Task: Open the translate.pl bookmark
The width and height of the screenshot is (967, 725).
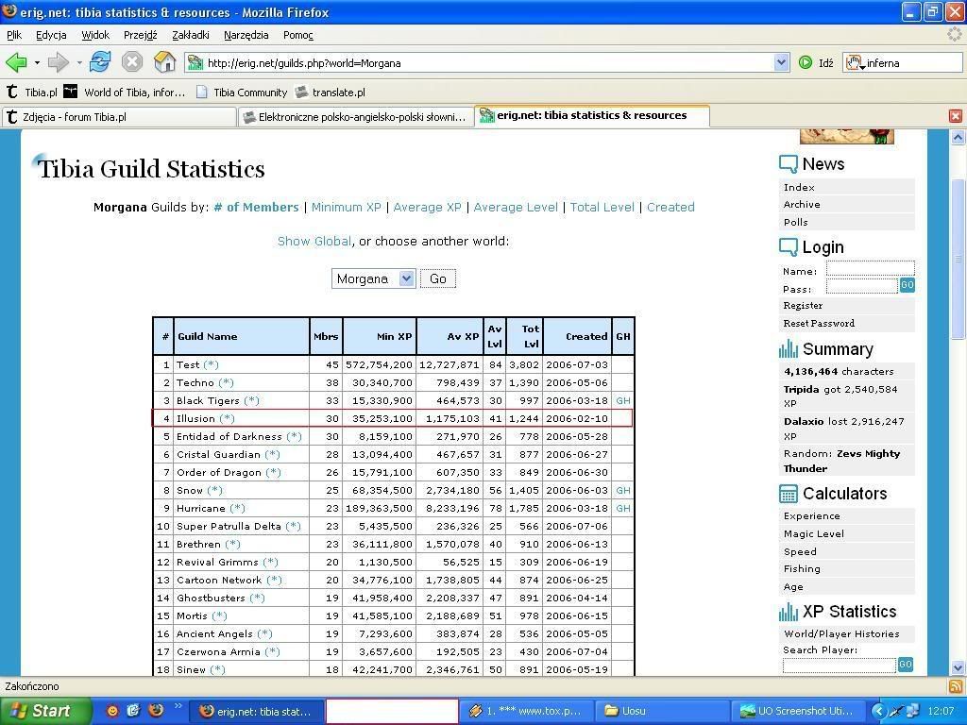Action: [x=330, y=93]
